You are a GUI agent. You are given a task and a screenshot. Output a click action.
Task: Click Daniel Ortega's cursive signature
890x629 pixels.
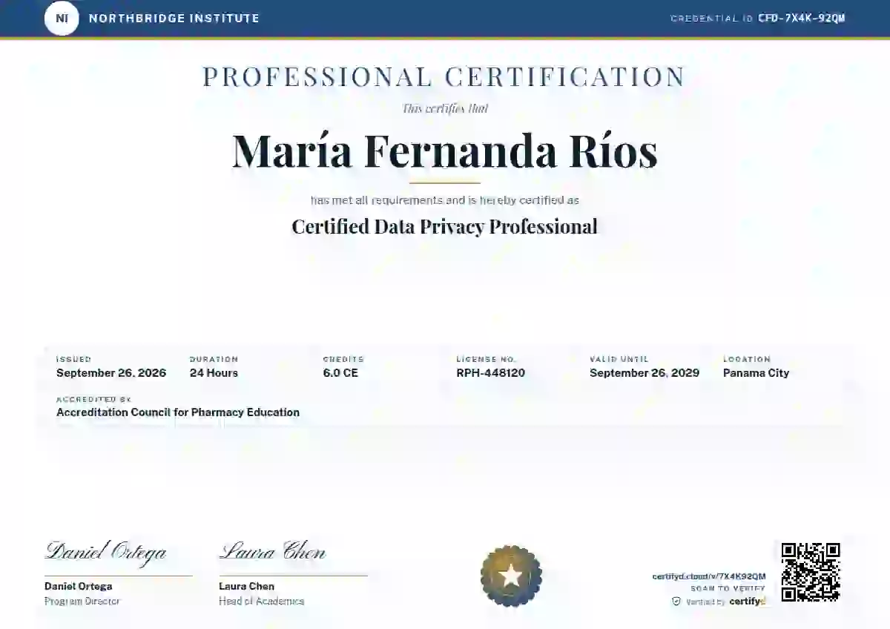pos(106,552)
